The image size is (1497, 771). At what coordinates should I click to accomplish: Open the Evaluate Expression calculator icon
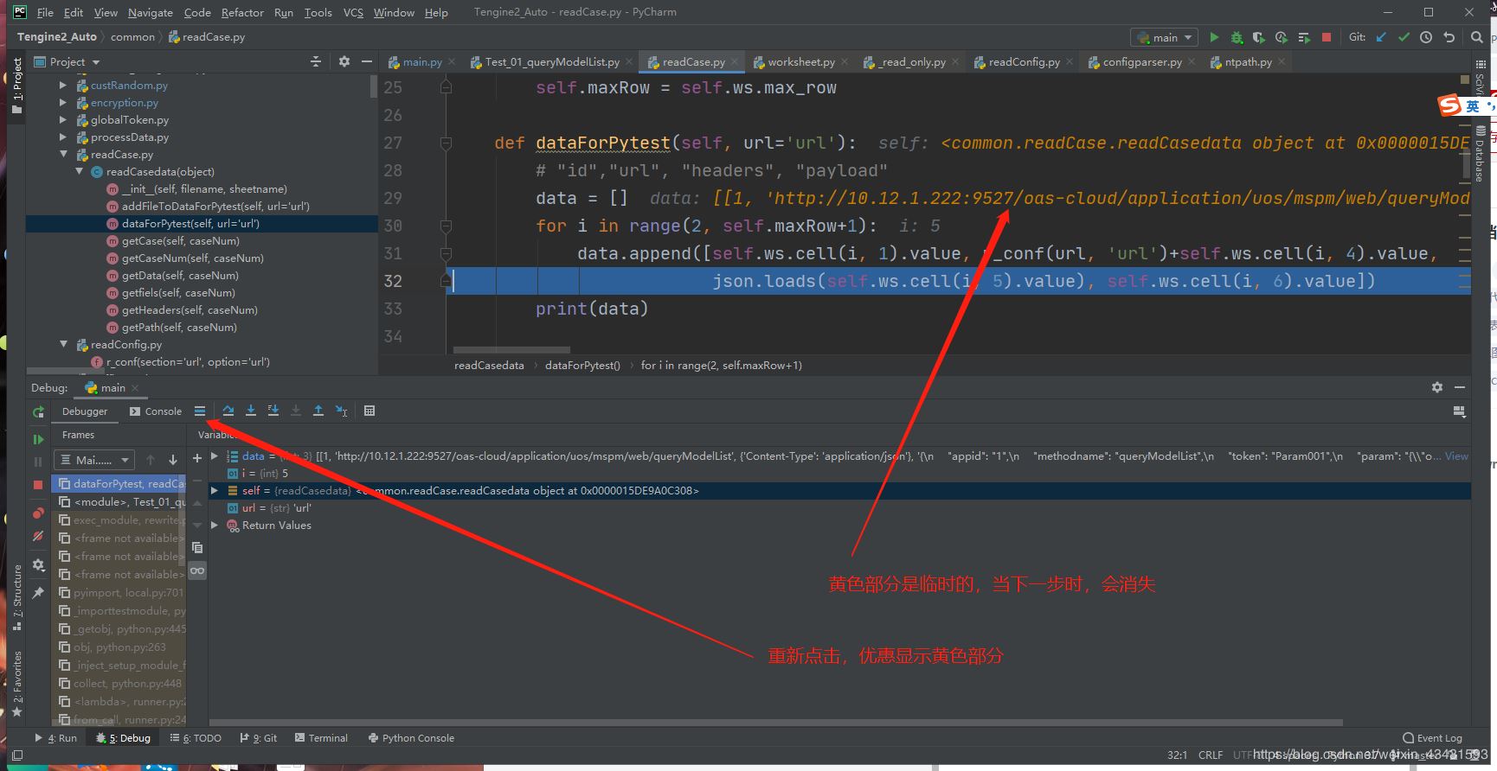coord(369,411)
